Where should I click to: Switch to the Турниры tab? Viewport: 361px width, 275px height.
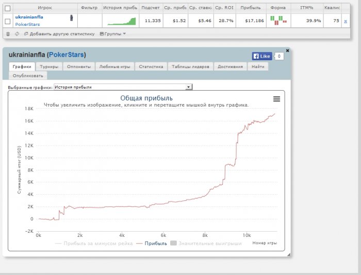[49, 66]
